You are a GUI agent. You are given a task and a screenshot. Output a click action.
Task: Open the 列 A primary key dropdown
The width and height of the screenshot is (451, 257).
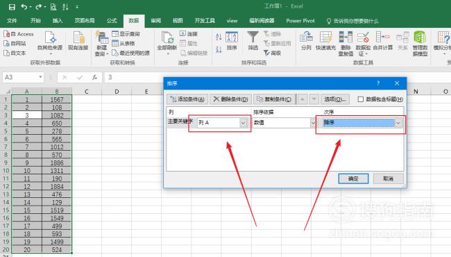pos(244,123)
